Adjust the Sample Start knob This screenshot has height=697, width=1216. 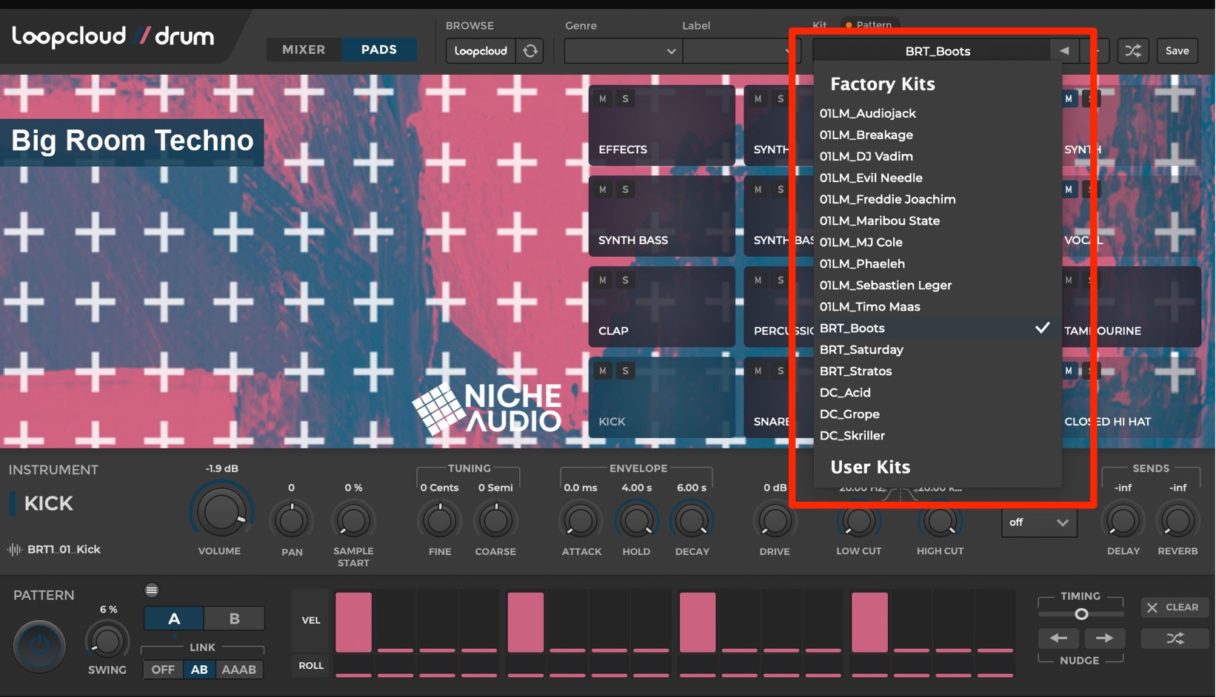click(x=353, y=521)
